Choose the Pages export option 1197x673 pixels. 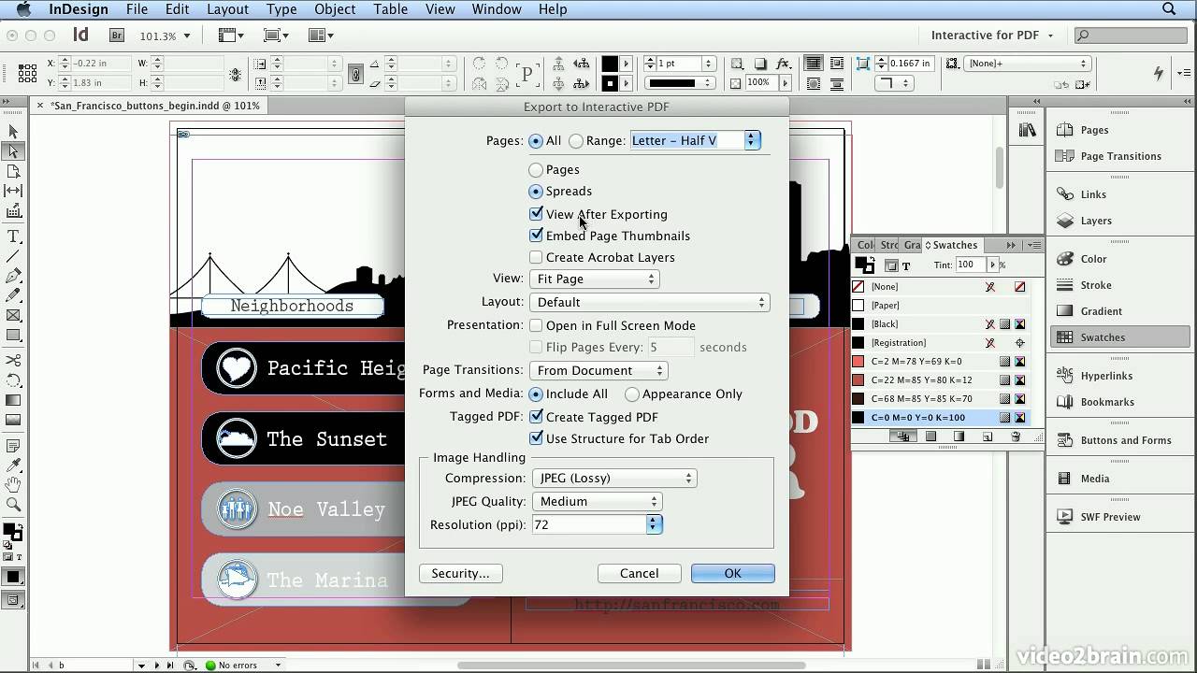pos(536,170)
